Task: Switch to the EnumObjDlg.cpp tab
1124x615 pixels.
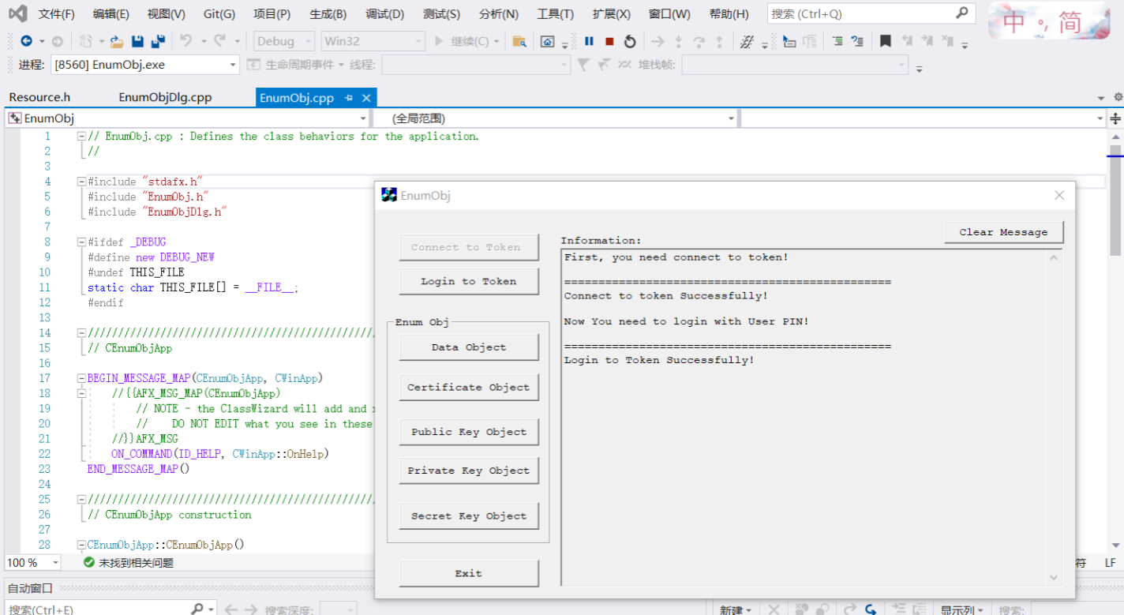Action: [x=165, y=98]
